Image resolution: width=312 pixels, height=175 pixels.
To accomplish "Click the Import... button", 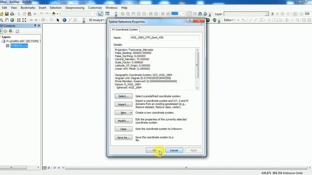I will tap(123, 105).
